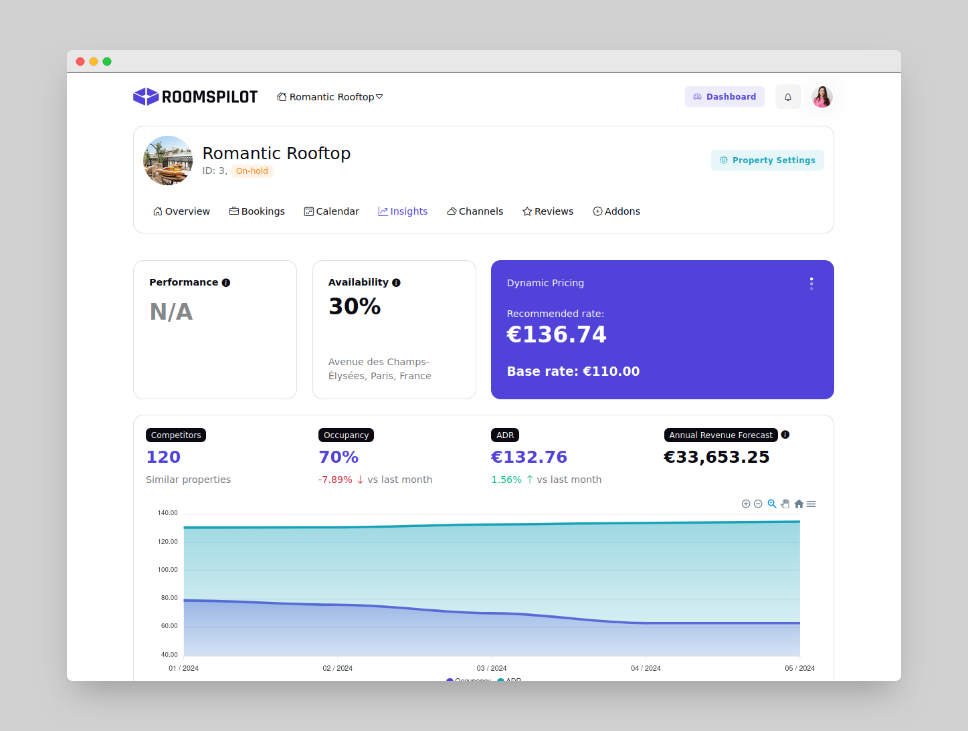Click the €132.76 ADR value

[529, 457]
